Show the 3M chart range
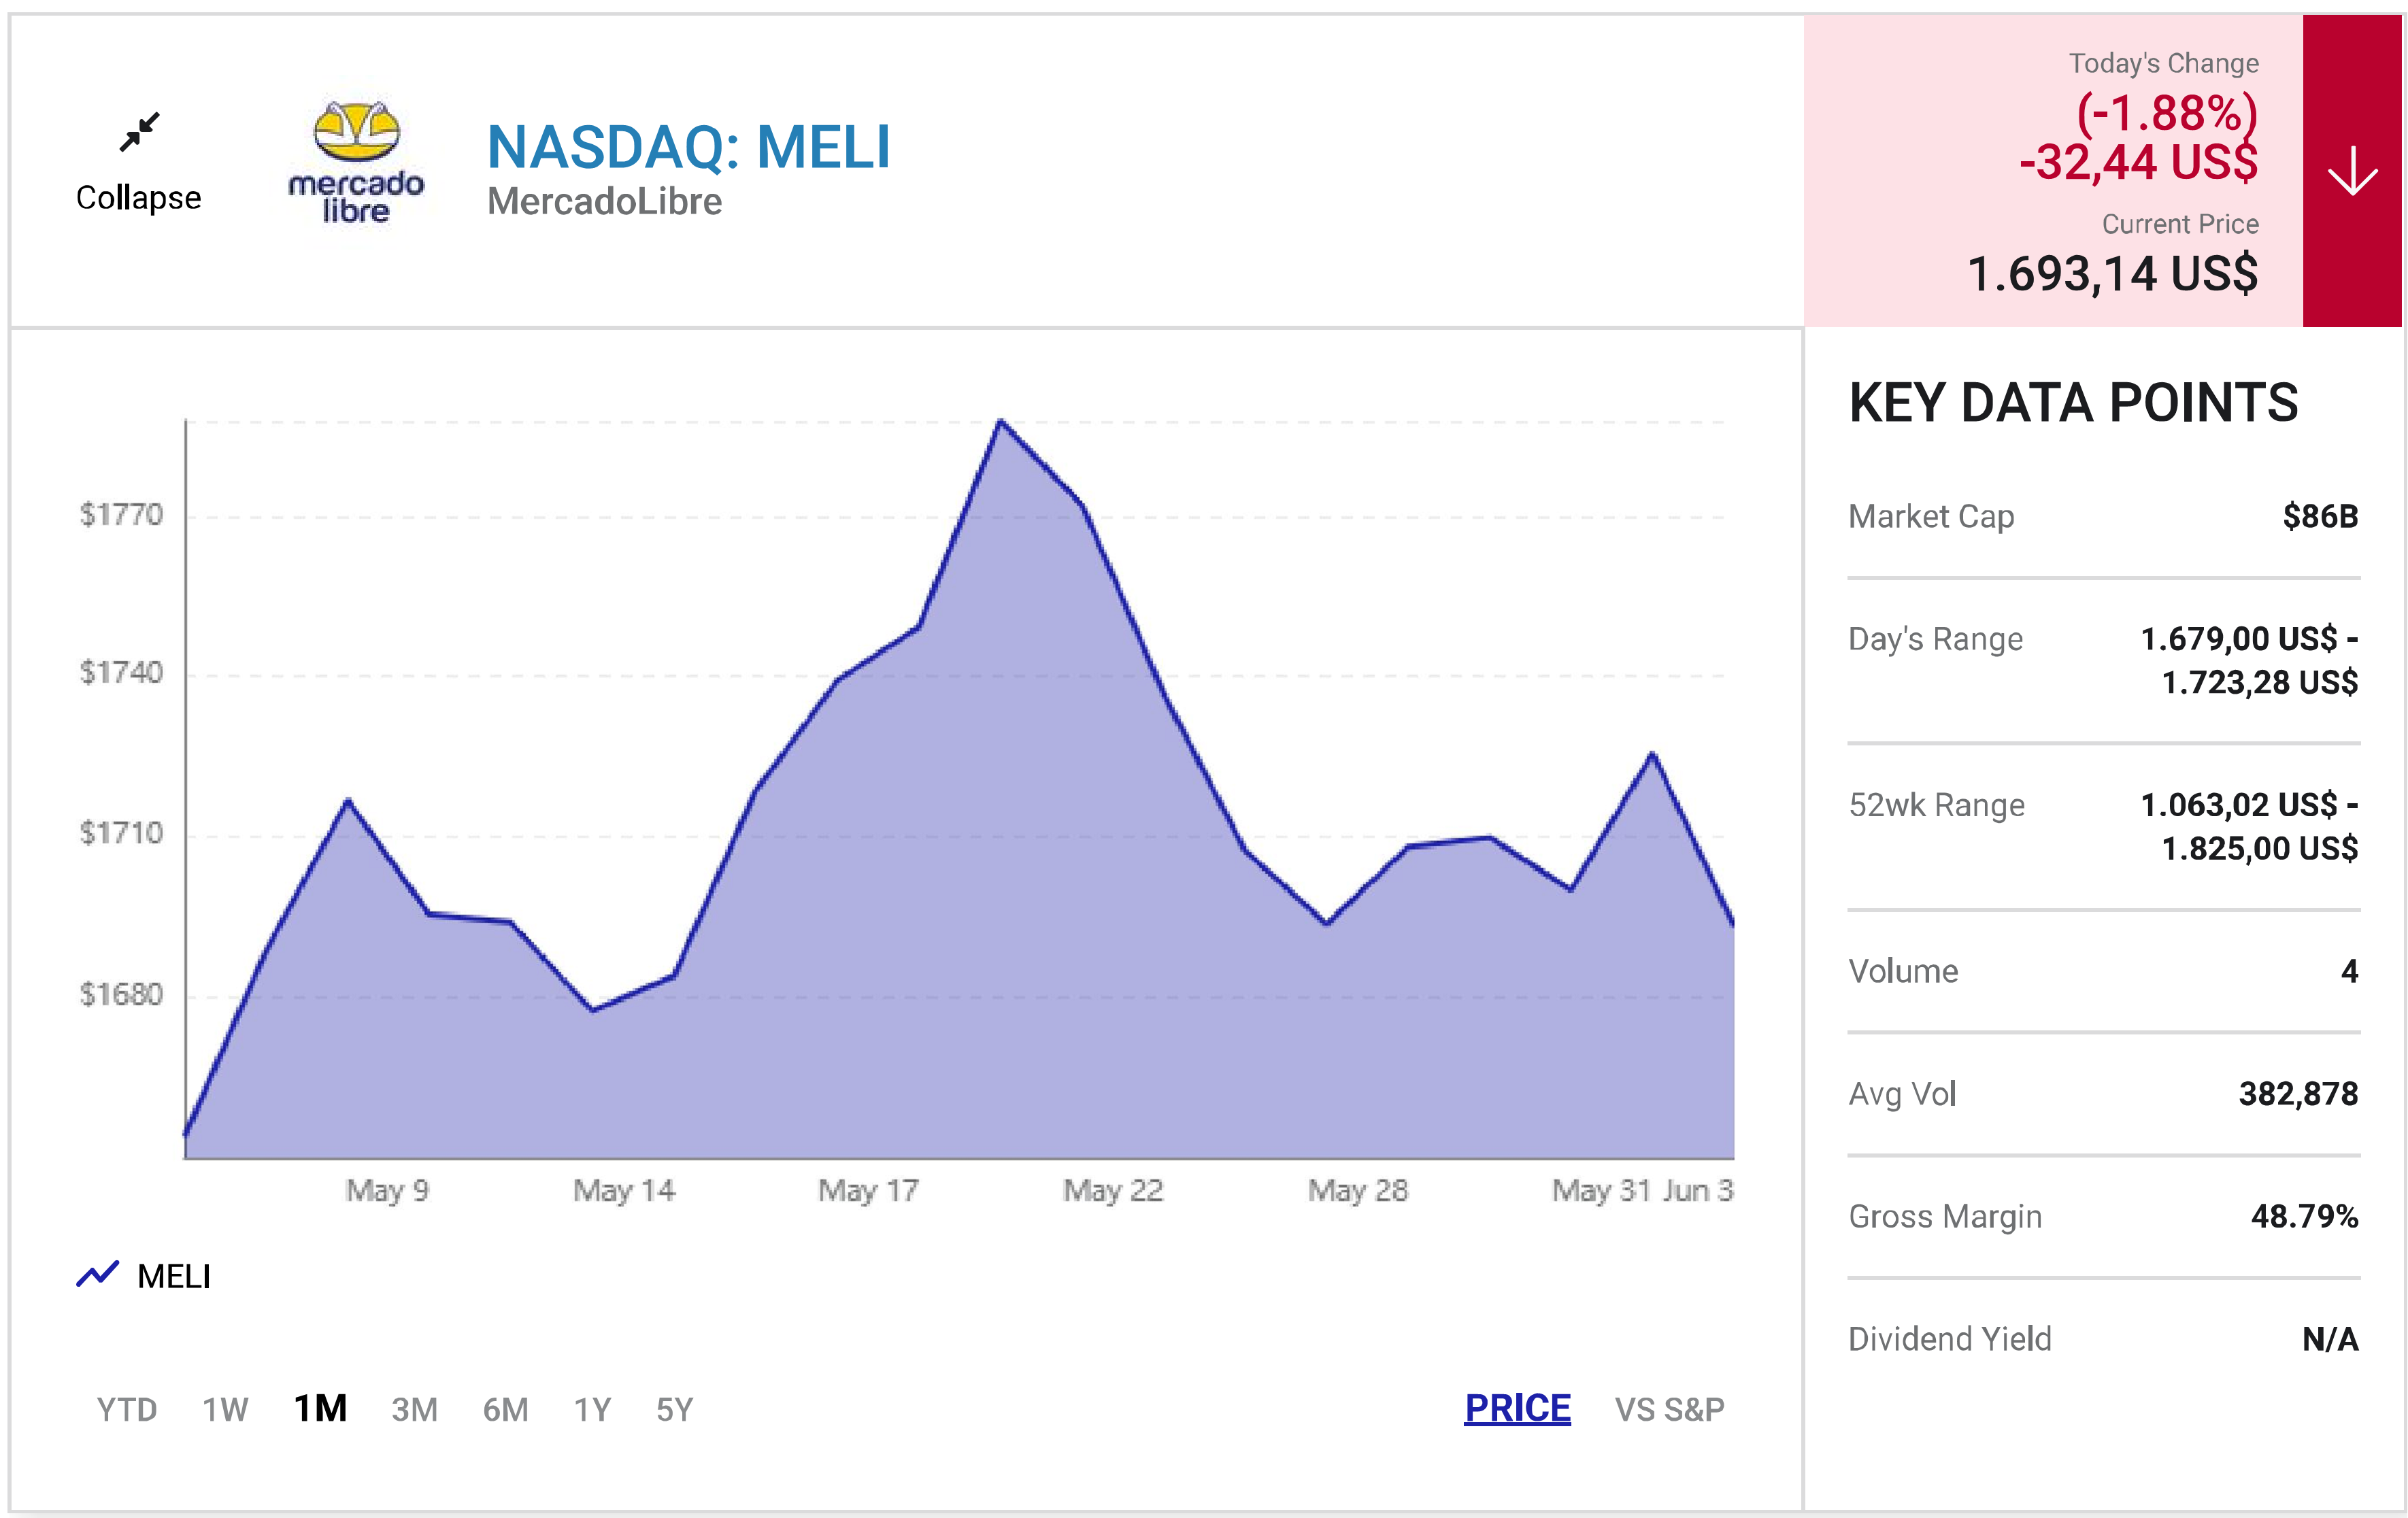Viewport: 2408px width, 1518px height. [414, 1409]
